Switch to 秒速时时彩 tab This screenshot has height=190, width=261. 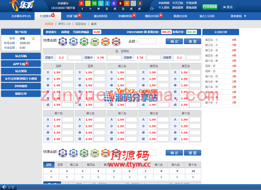click(x=127, y=16)
